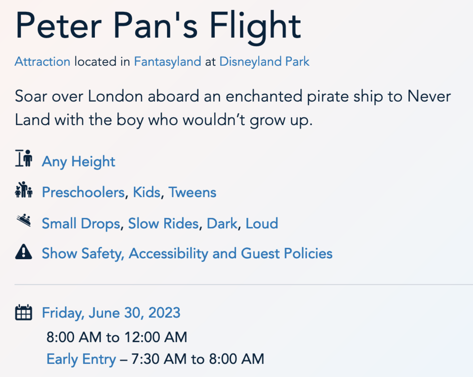Viewport: 473px width, 377px height.
Task: Click the height requirement icon
Action: click(24, 160)
